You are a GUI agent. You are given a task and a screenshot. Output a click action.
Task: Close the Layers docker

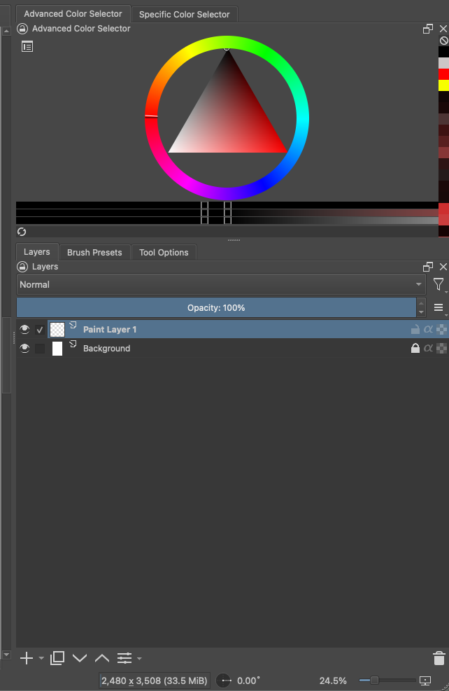click(443, 267)
